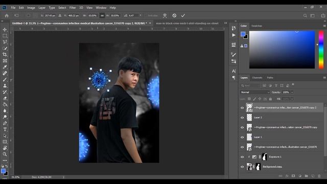
Task: Select the History Brush tool
Action: 5,92
